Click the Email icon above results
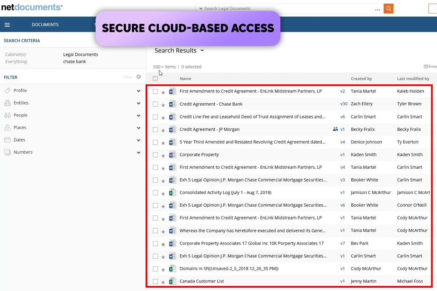The width and height of the screenshot is (437, 291). coord(425,66)
